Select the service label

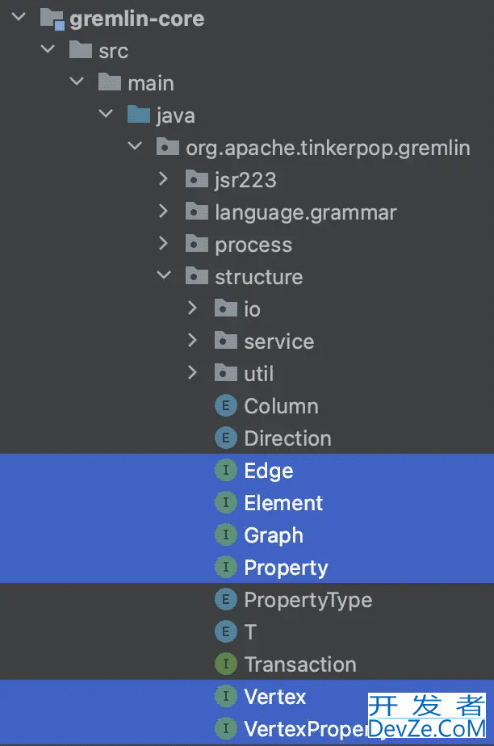(279, 342)
